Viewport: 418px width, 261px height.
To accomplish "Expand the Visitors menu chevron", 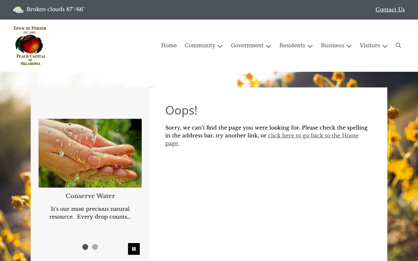I will coord(385,46).
